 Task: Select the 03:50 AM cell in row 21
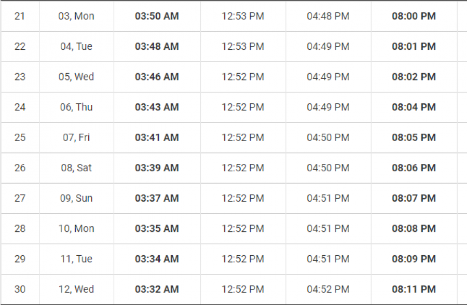tap(157, 16)
